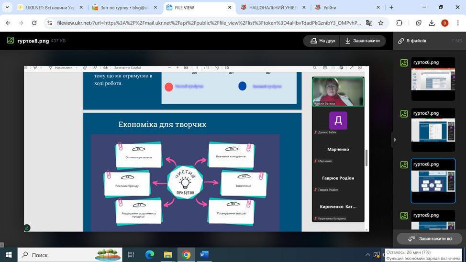Click the translate page icon in address bar

pyautogui.click(x=369, y=23)
